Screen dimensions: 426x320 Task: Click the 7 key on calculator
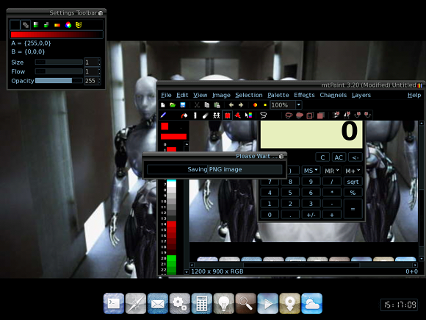(270, 182)
